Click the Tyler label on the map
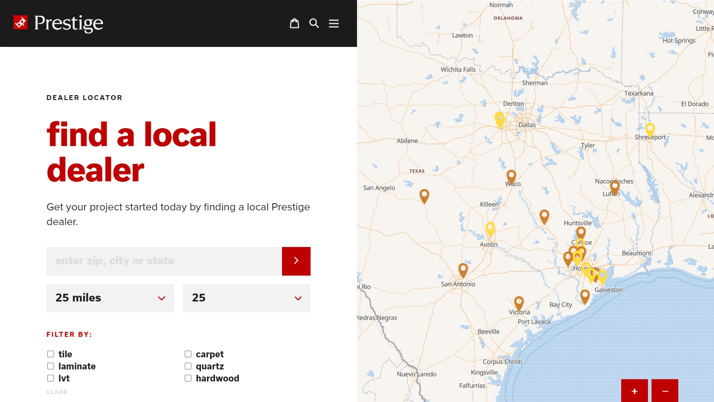The width and height of the screenshot is (714, 402). click(588, 146)
